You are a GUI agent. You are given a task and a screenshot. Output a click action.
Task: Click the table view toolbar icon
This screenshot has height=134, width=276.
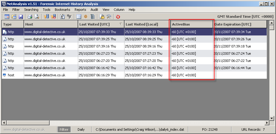click(x=79, y=17)
